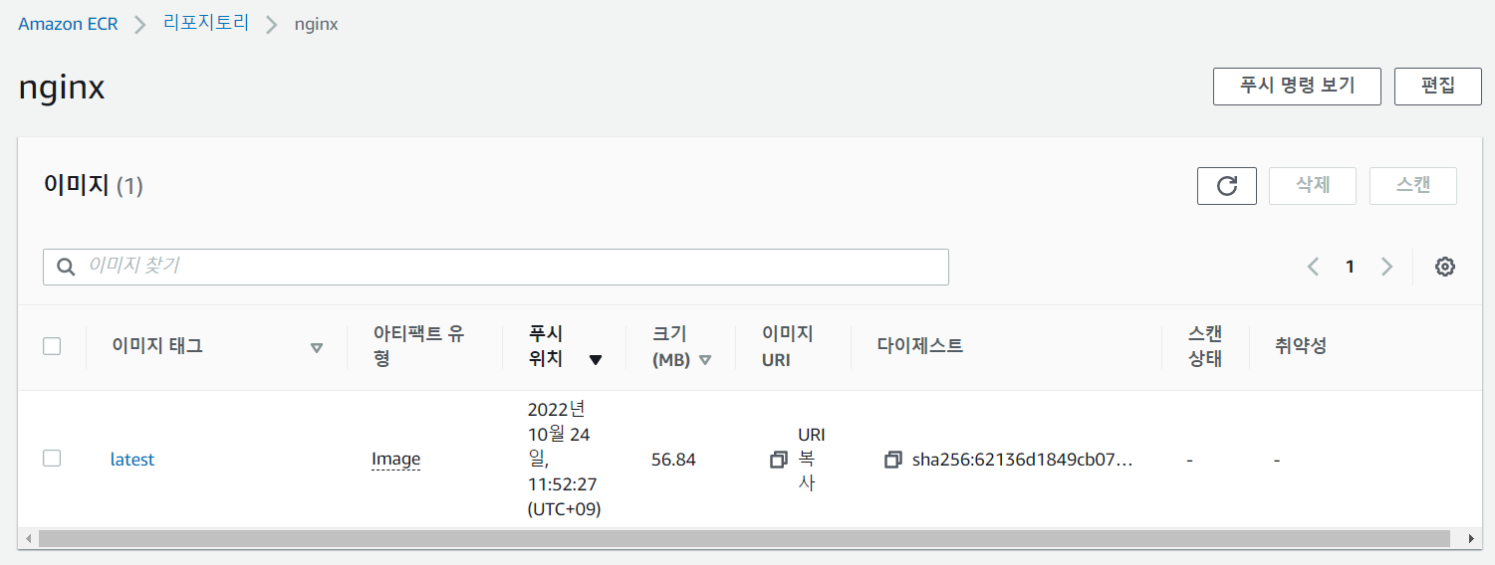
Task: Scrollbar right arrow at table bottom
Action: (1472, 538)
